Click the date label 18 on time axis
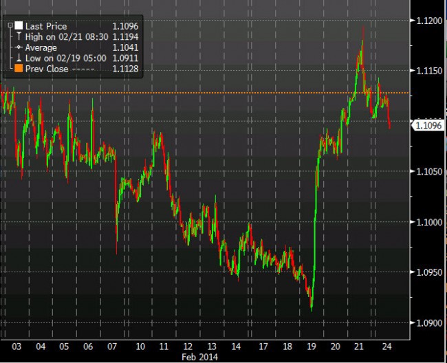The width and height of the screenshot is (447, 363). point(287,346)
